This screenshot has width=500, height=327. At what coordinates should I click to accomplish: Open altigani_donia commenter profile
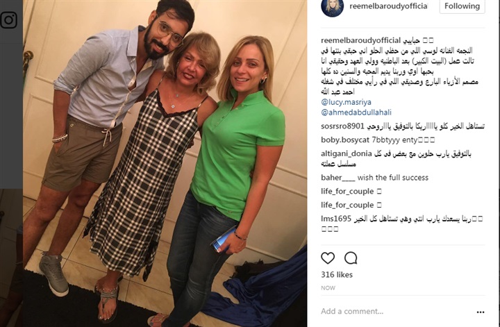click(347, 154)
